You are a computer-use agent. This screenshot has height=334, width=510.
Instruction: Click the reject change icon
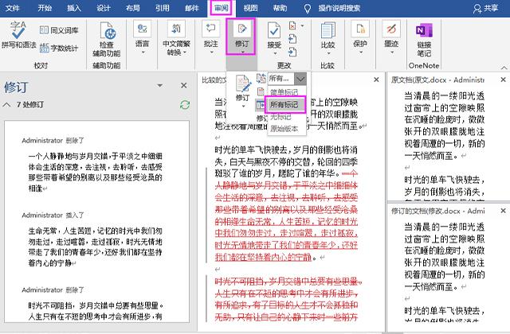[292, 25]
